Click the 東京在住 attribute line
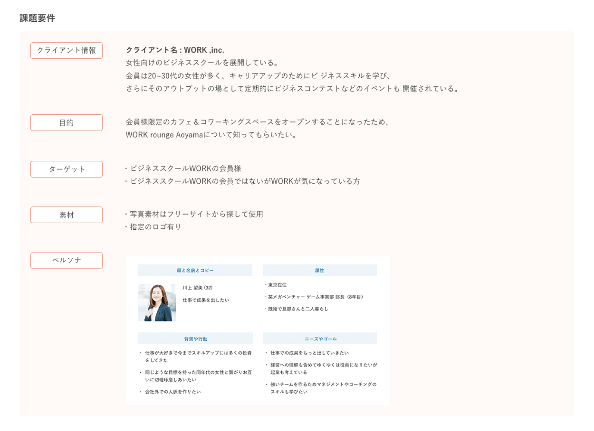Viewport: 594px width, 431px height. click(x=277, y=285)
